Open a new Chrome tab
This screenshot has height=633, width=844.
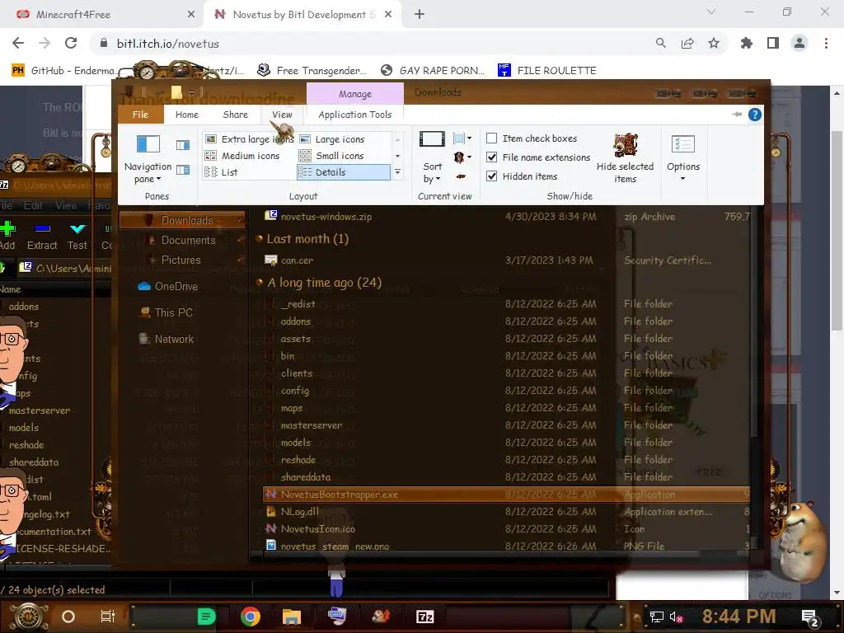[420, 15]
